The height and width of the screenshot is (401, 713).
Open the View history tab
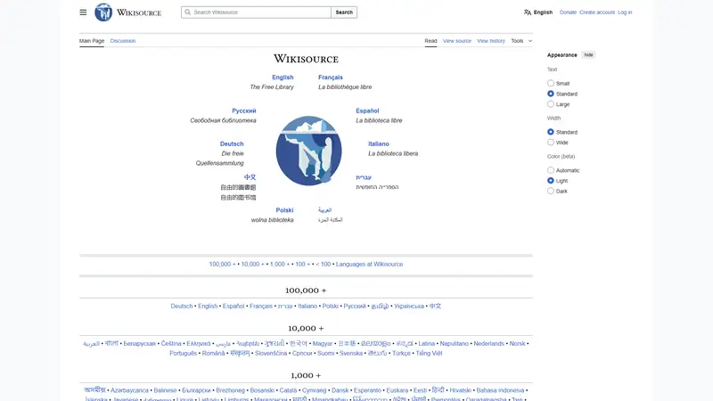click(x=491, y=41)
